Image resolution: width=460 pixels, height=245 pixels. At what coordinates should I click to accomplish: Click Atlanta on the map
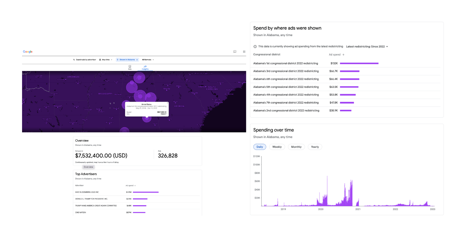[x=167, y=89]
